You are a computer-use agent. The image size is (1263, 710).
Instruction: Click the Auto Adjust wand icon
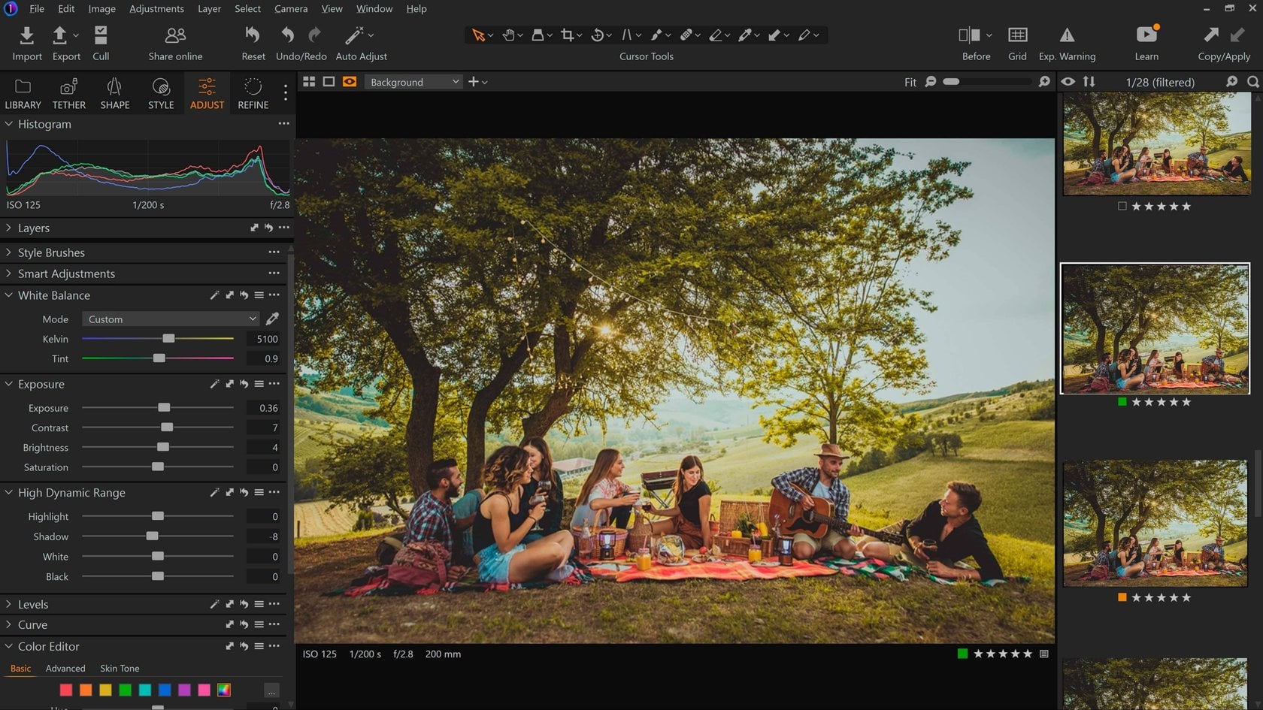[x=353, y=35]
